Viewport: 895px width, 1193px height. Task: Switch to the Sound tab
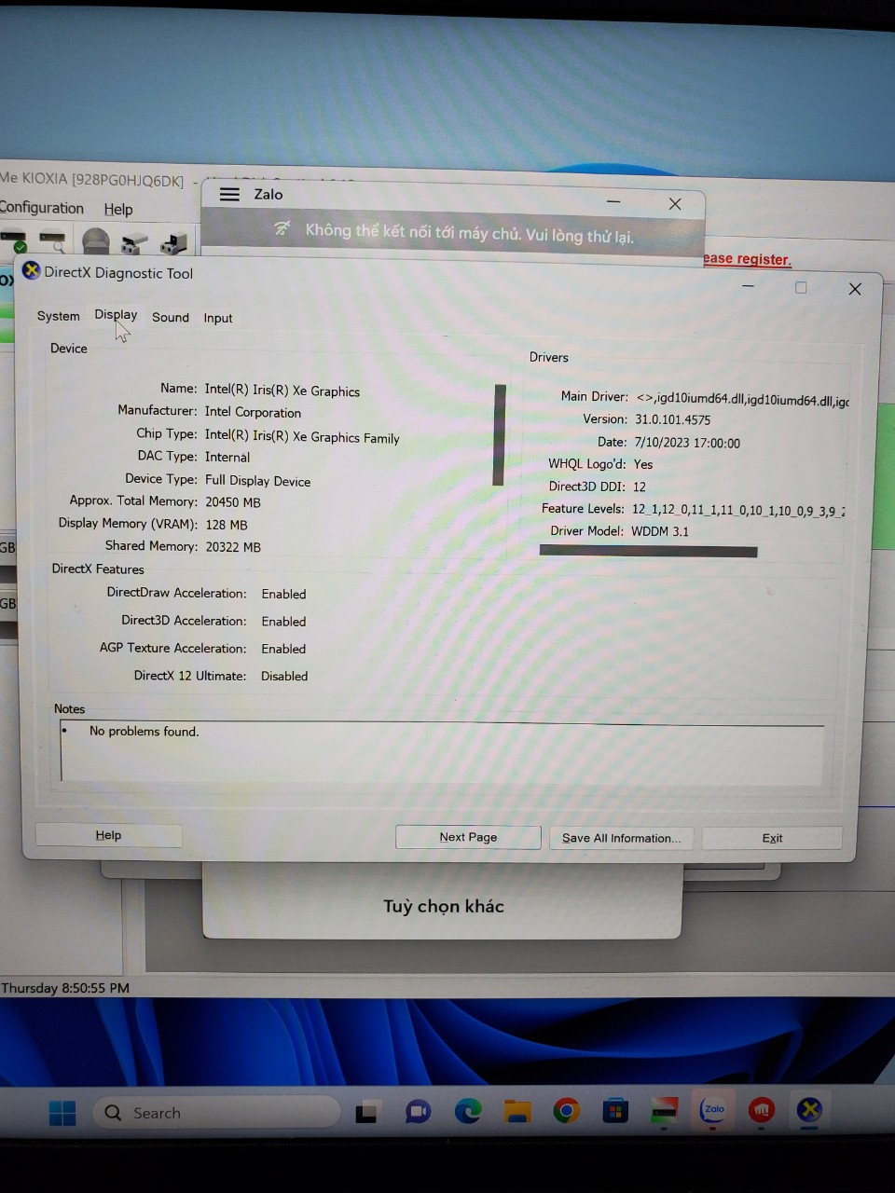(x=171, y=317)
